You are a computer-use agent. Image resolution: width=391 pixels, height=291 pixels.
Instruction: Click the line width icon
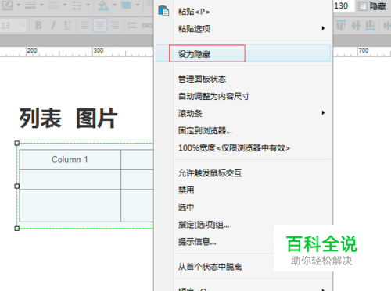point(30,5)
